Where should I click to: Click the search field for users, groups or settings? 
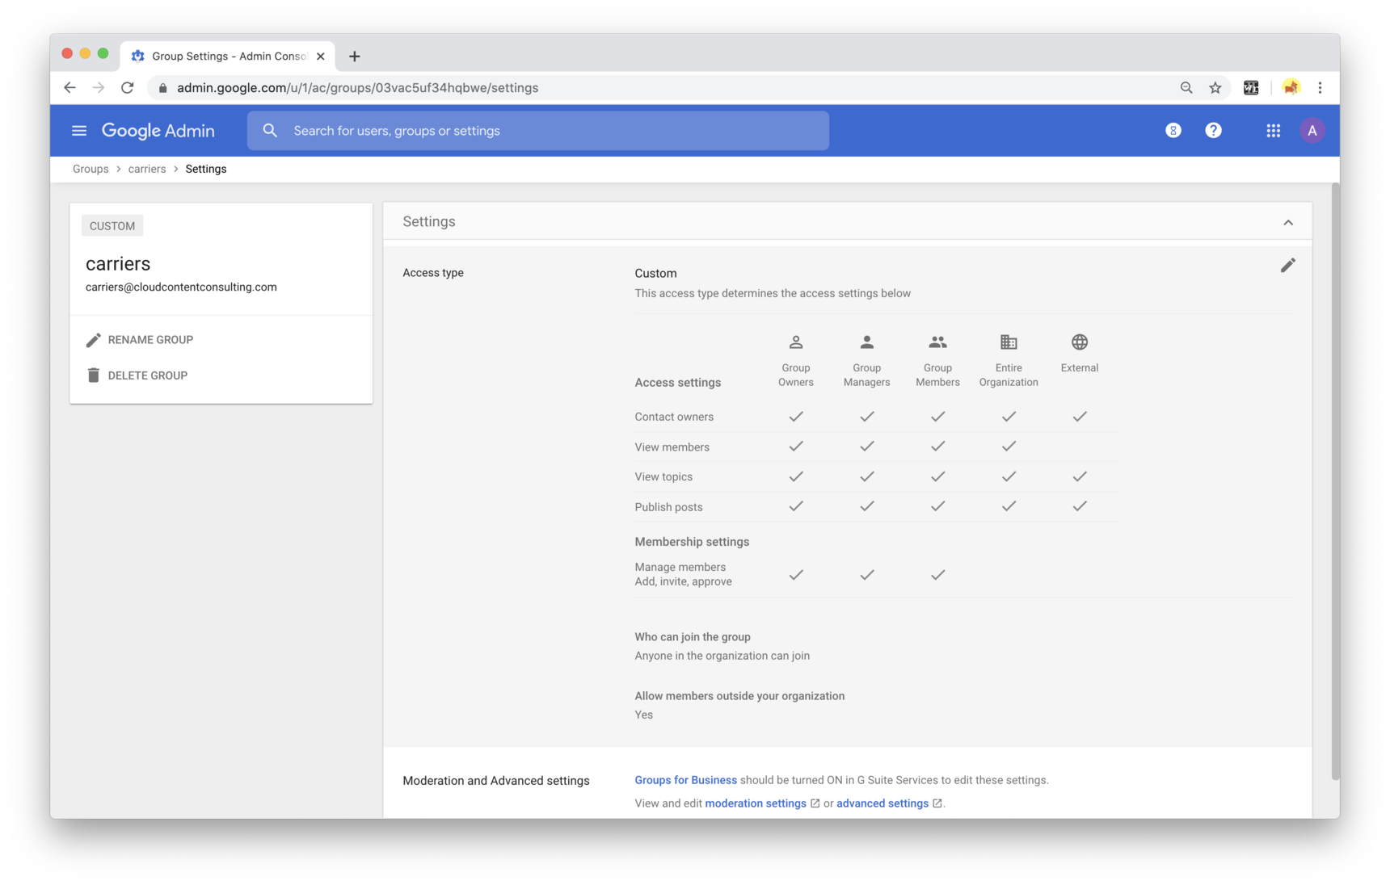click(537, 131)
